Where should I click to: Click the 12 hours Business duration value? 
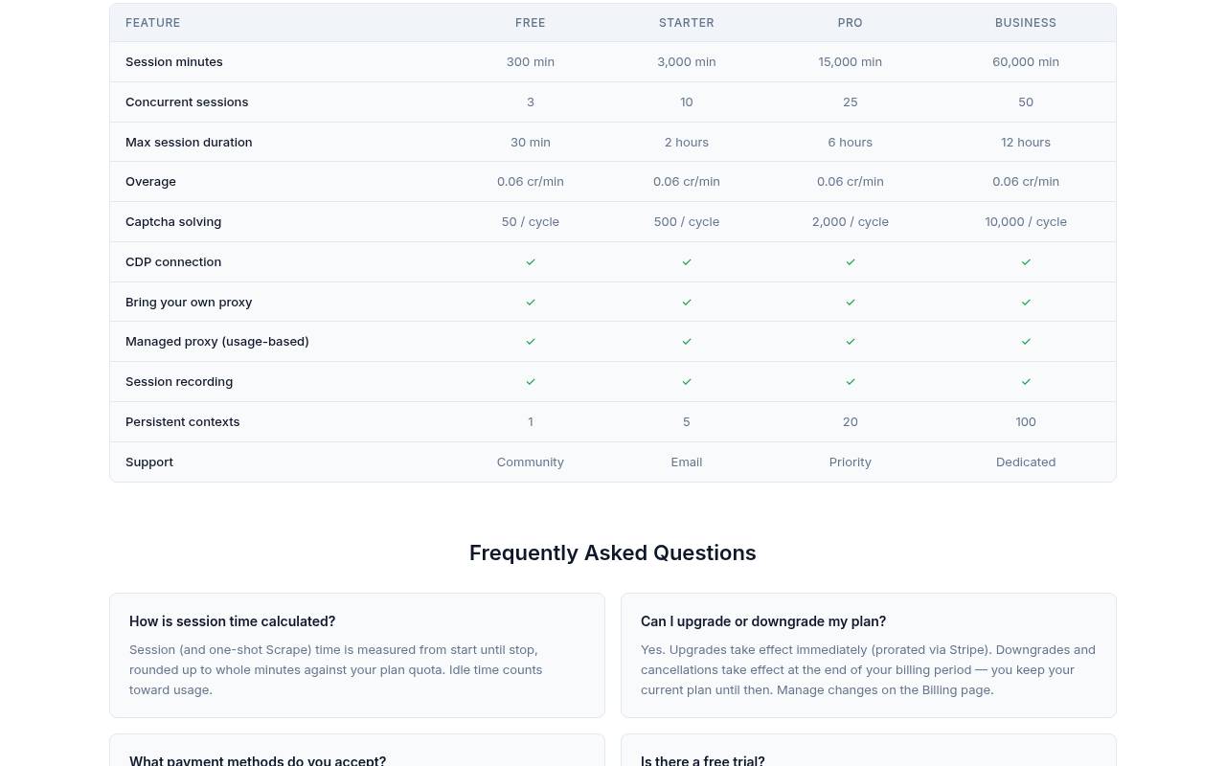pos(1026,142)
